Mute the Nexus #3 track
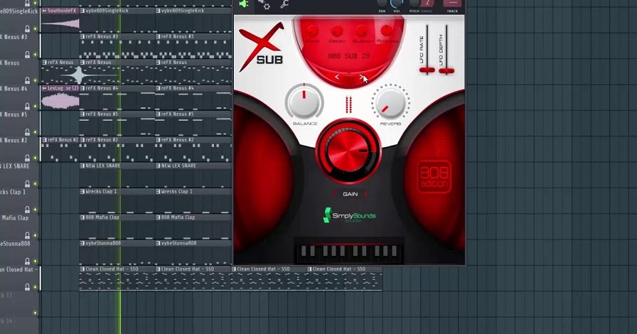The width and height of the screenshot is (637, 334). [x=36, y=55]
